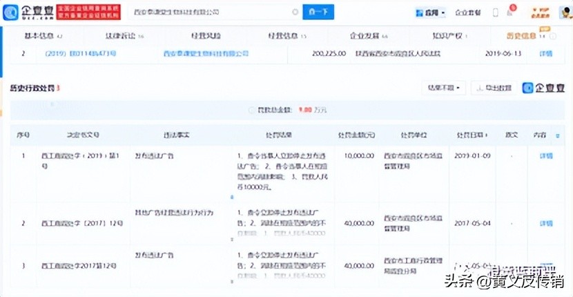Expand the penalty result text in row 3
573x297 pixels.
coord(231,282)
